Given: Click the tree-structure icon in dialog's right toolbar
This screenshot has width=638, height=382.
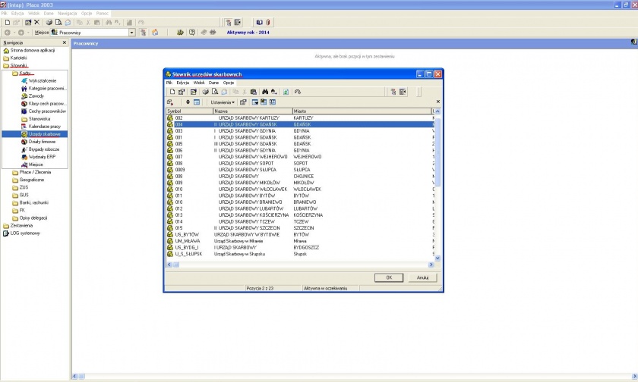Looking at the screenshot, I should click(x=393, y=92).
